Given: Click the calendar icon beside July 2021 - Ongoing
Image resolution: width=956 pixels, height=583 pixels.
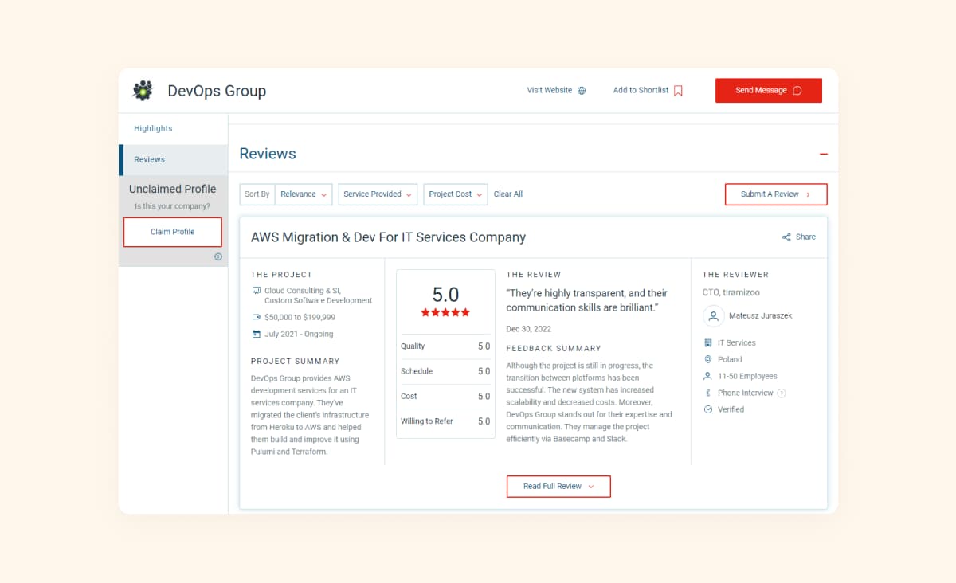Looking at the screenshot, I should pyautogui.click(x=256, y=334).
